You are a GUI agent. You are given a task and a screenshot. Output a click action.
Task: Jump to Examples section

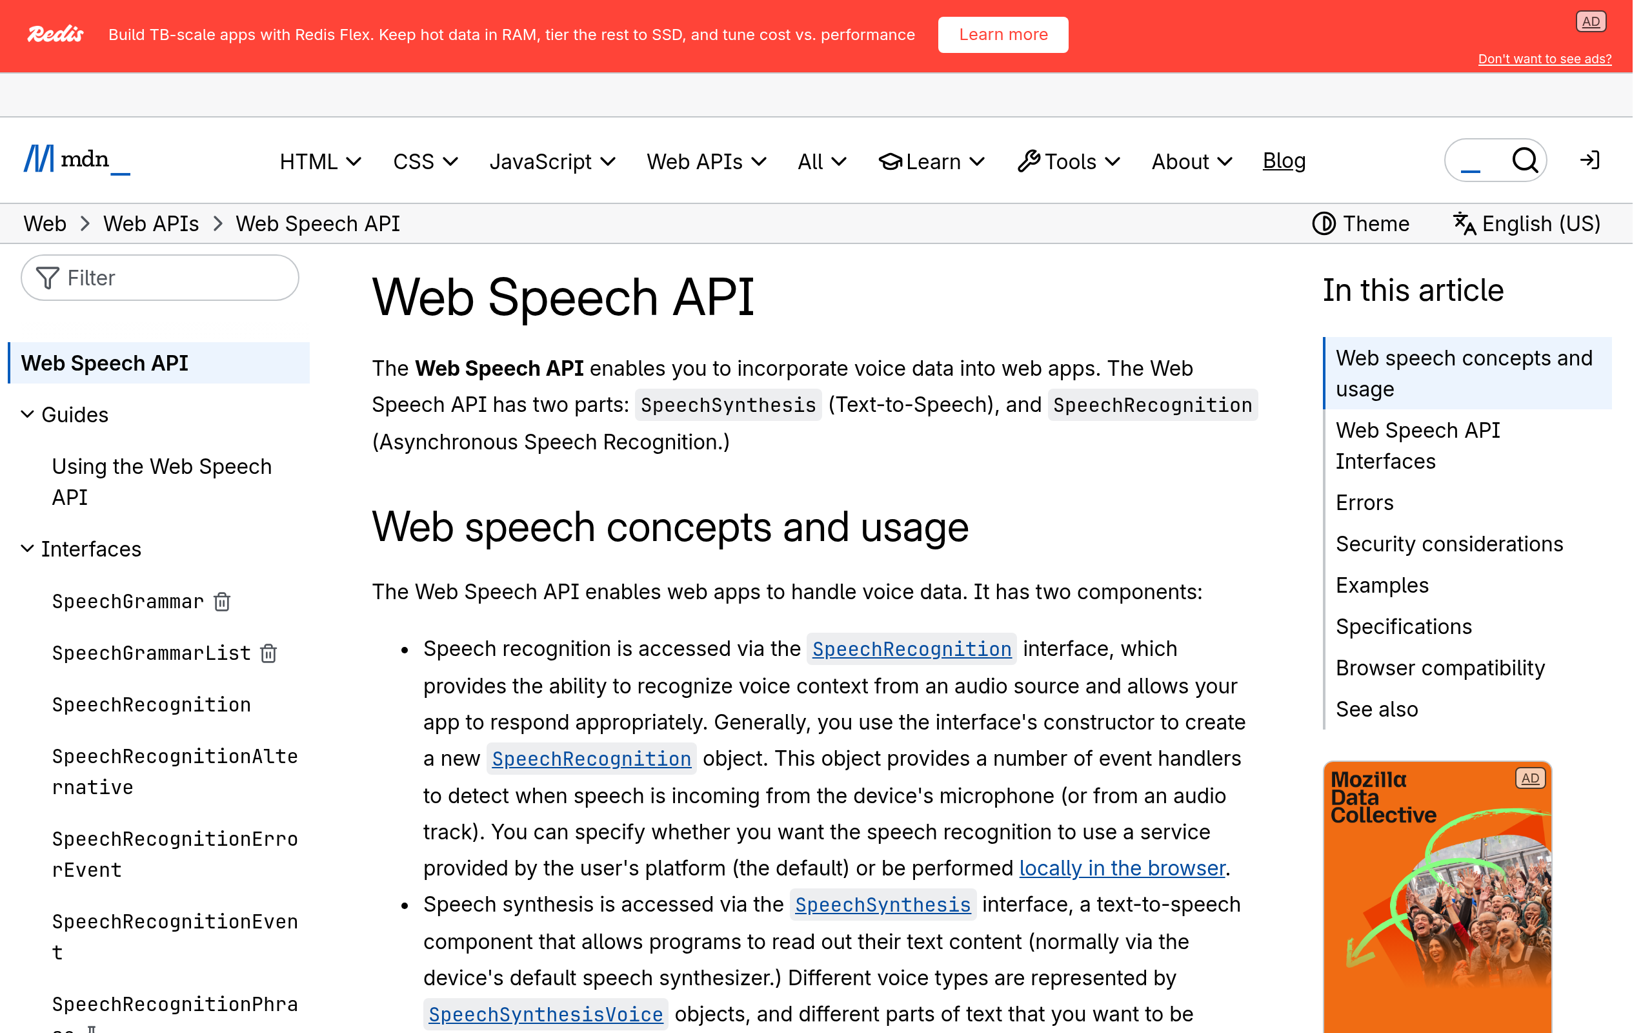point(1382,585)
